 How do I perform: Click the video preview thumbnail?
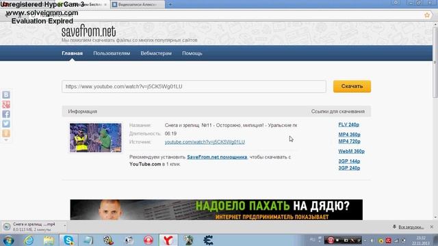(x=96, y=138)
